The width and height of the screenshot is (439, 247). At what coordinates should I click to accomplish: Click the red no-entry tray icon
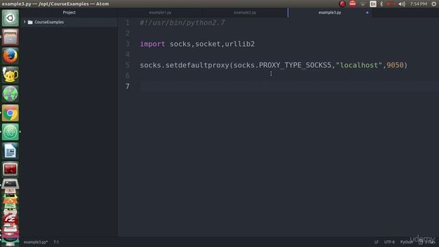click(x=353, y=4)
